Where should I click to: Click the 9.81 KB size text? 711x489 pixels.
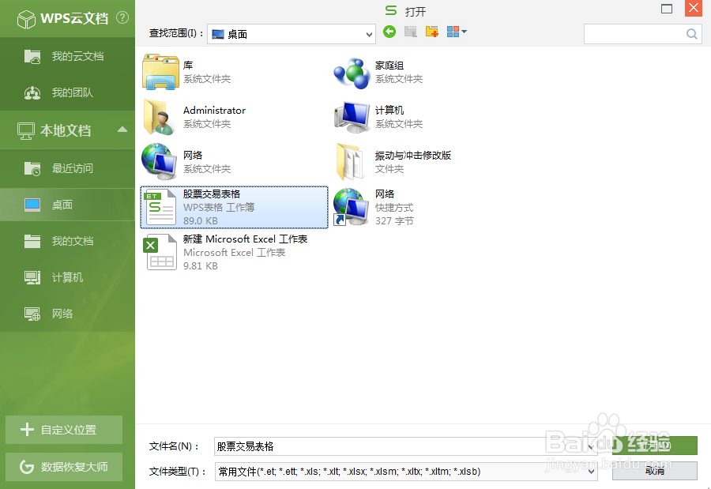[201, 265]
